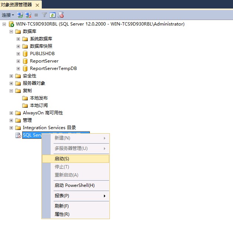Click the PUBLISHDB database cylinder icon
233x228 pixels.
point(25,54)
